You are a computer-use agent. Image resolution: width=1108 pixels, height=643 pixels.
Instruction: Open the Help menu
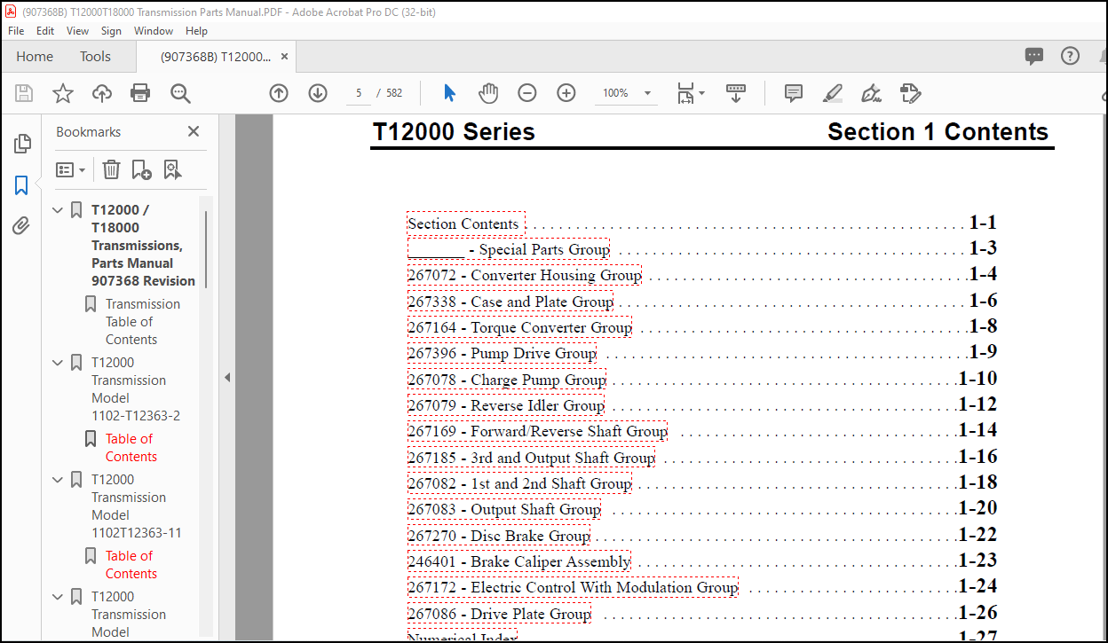[x=197, y=30]
